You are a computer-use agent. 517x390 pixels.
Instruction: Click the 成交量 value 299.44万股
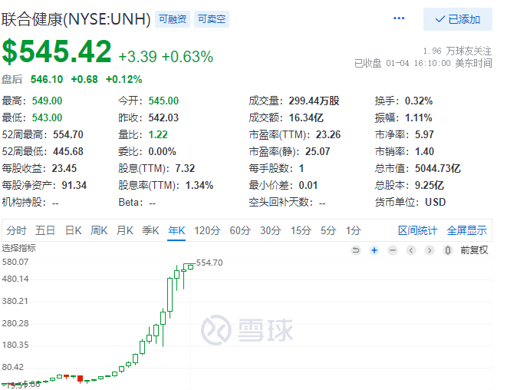click(314, 101)
